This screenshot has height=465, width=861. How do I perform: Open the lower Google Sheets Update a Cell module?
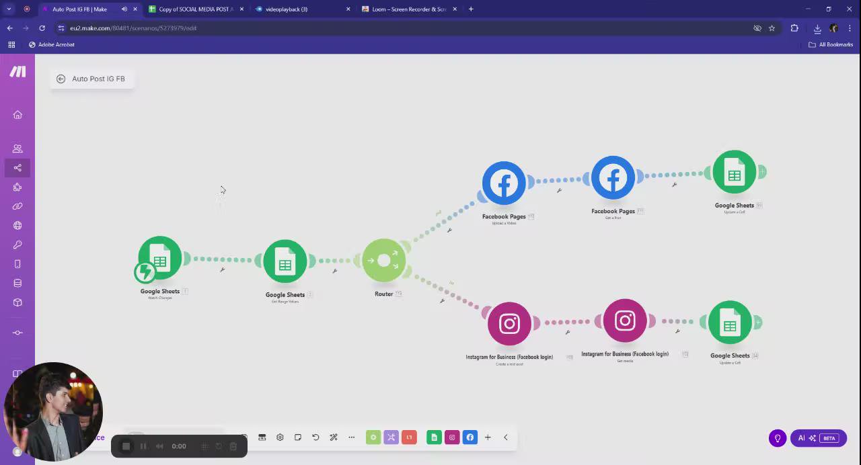[x=730, y=323]
